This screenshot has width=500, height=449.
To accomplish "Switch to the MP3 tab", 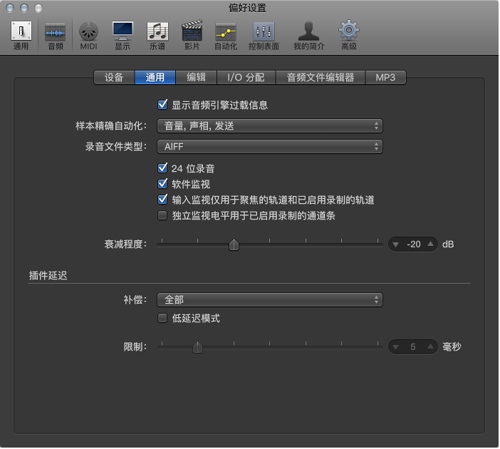I will (385, 78).
